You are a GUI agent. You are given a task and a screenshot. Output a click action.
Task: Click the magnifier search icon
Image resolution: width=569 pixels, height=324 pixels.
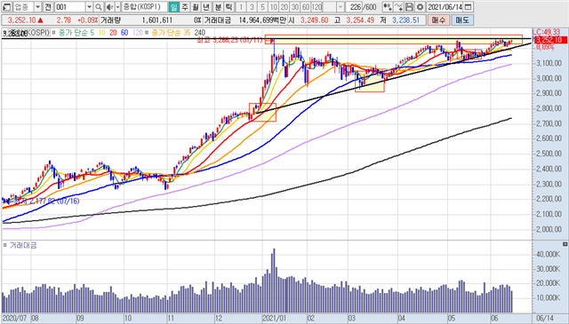pos(99,7)
